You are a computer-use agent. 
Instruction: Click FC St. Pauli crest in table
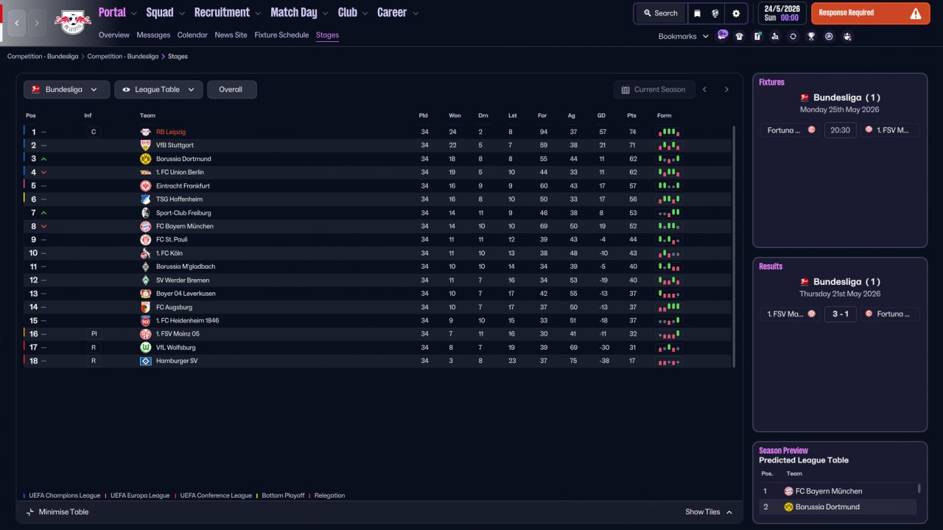(x=145, y=240)
